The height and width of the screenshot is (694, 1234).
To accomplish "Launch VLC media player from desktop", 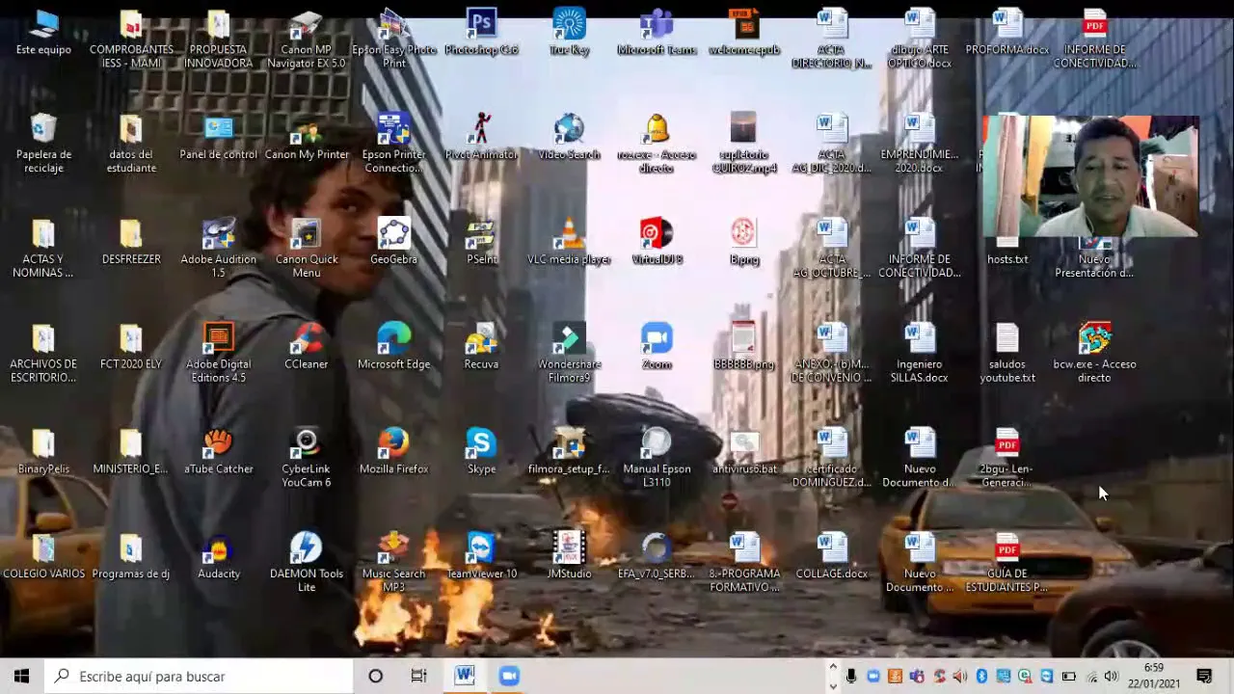I will coord(569,242).
